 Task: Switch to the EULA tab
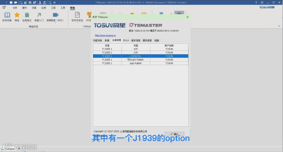click(126, 40)
